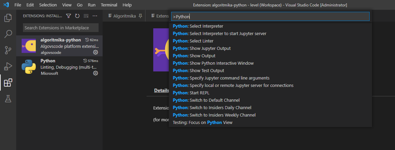This screenshot has width=395, height=150.
Task: Clear extensions search results icon
Action: click(86, 16)
